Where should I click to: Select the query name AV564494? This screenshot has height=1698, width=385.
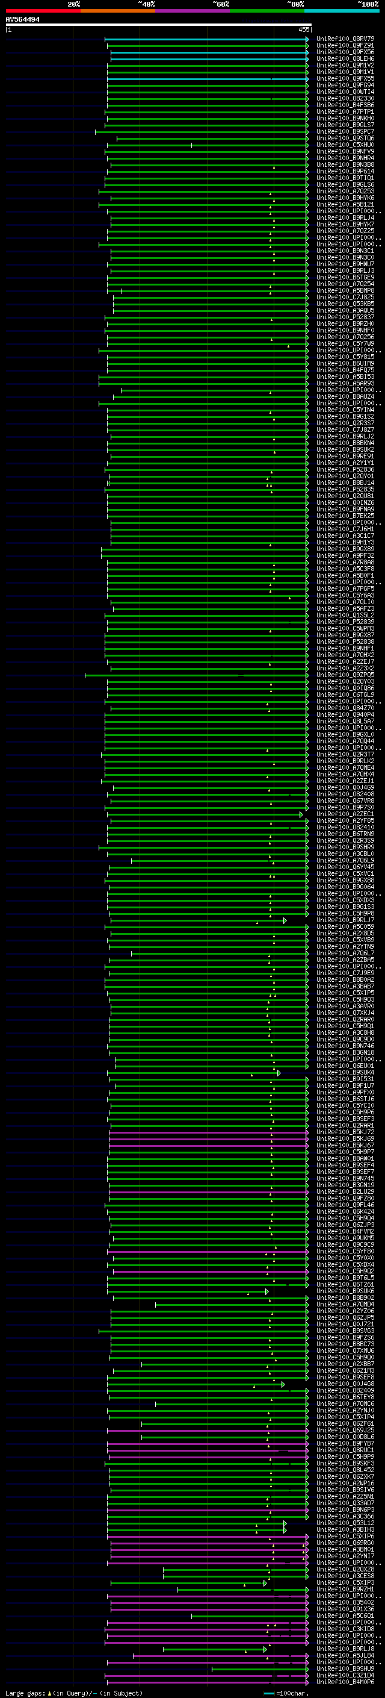pyautogui.click(x=22, y=20)
